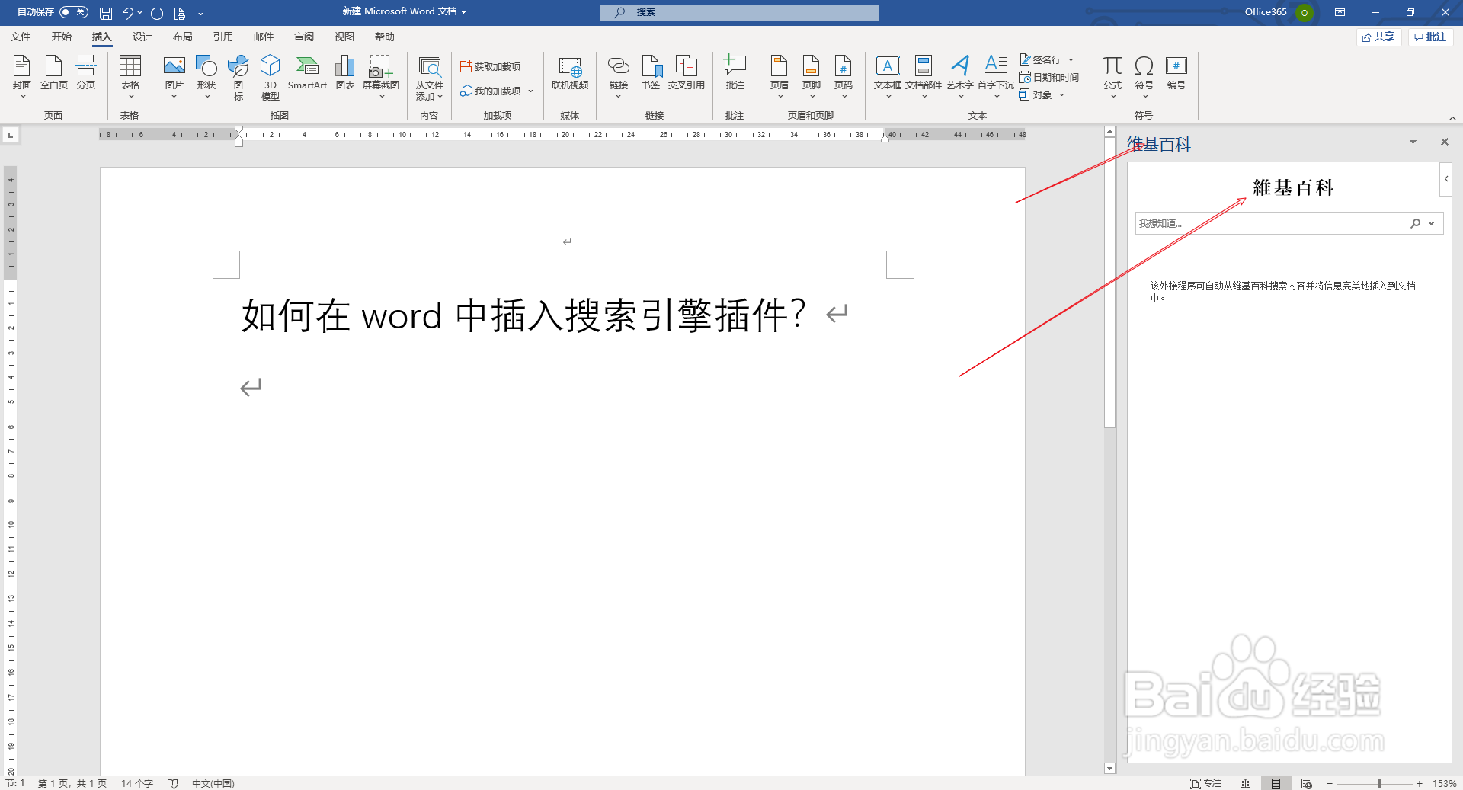Insert Date and Time (日期和时间)
This screenshot has width=1463, height=790.
[x=1049, y=78]
